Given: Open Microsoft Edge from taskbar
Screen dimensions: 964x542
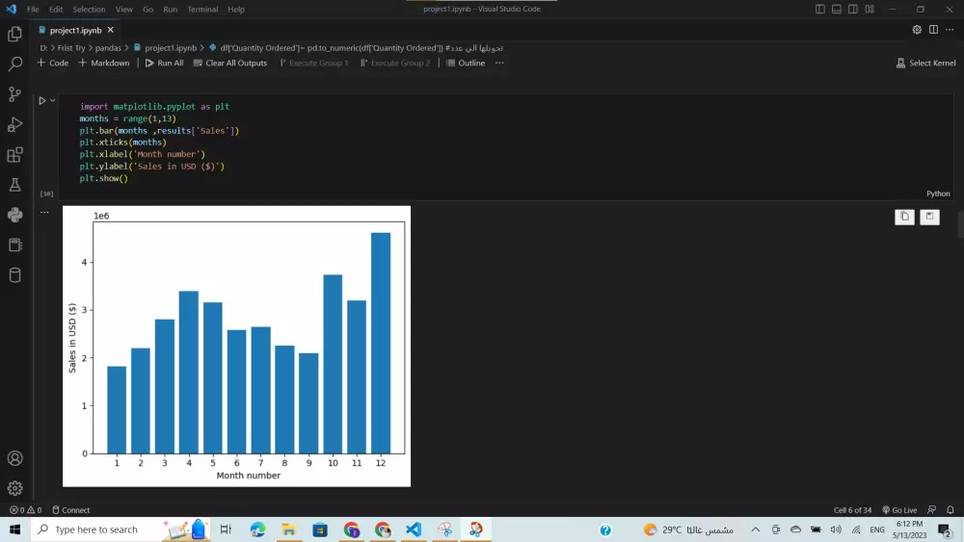Looking at the screenshot, I should coord(257,529).
